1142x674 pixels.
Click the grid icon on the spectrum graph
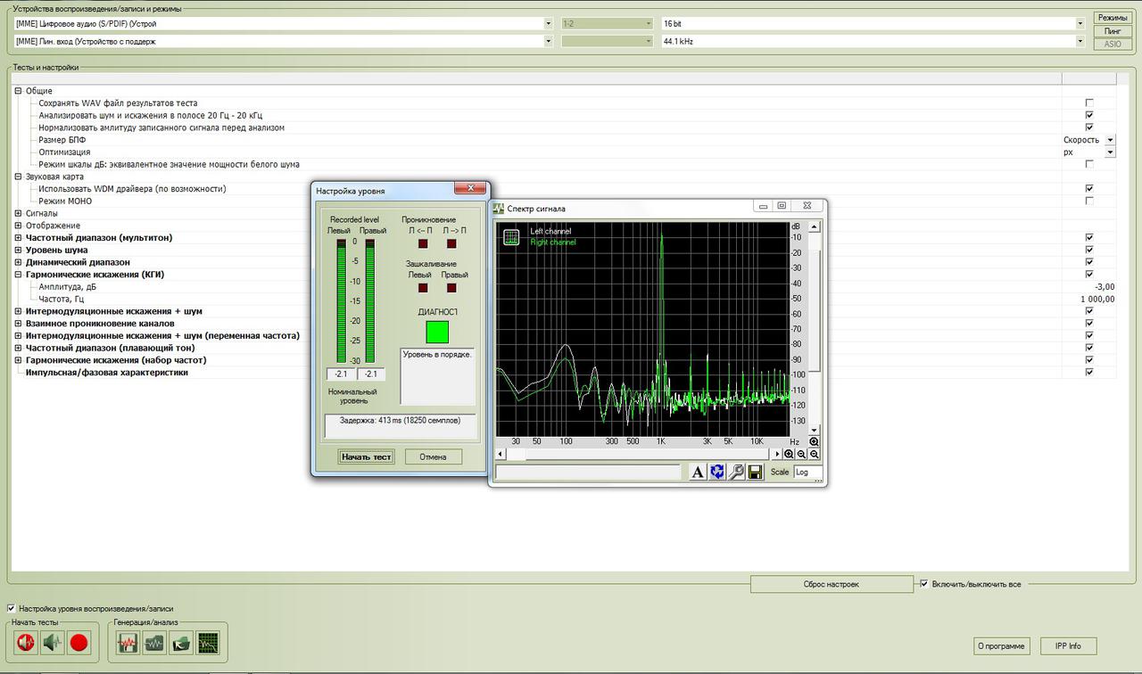511,237
